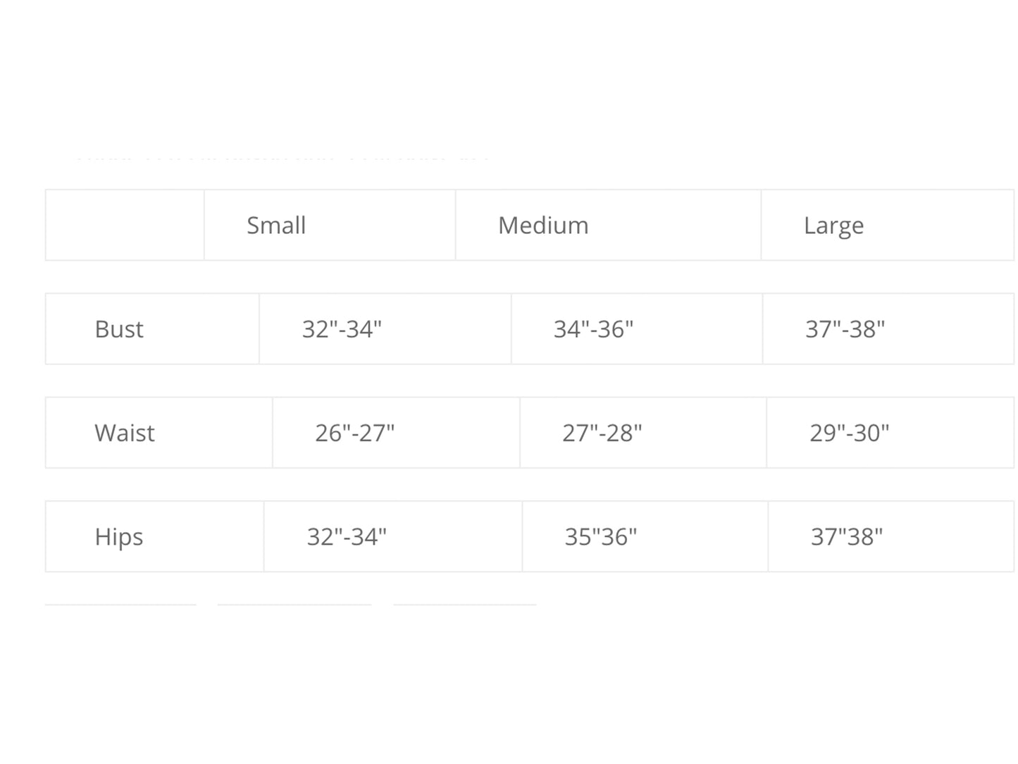Click Large hips value 37"38"
1018x764 pixels.
pyautogui.click(x=846, y=536)
